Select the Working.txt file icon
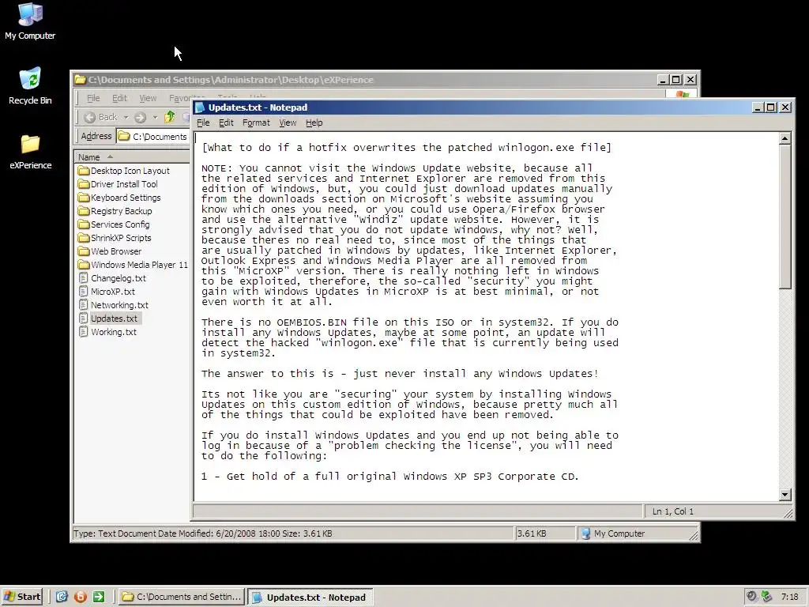The height and width of the screenshot is (607, 809). tap(84, 331)
